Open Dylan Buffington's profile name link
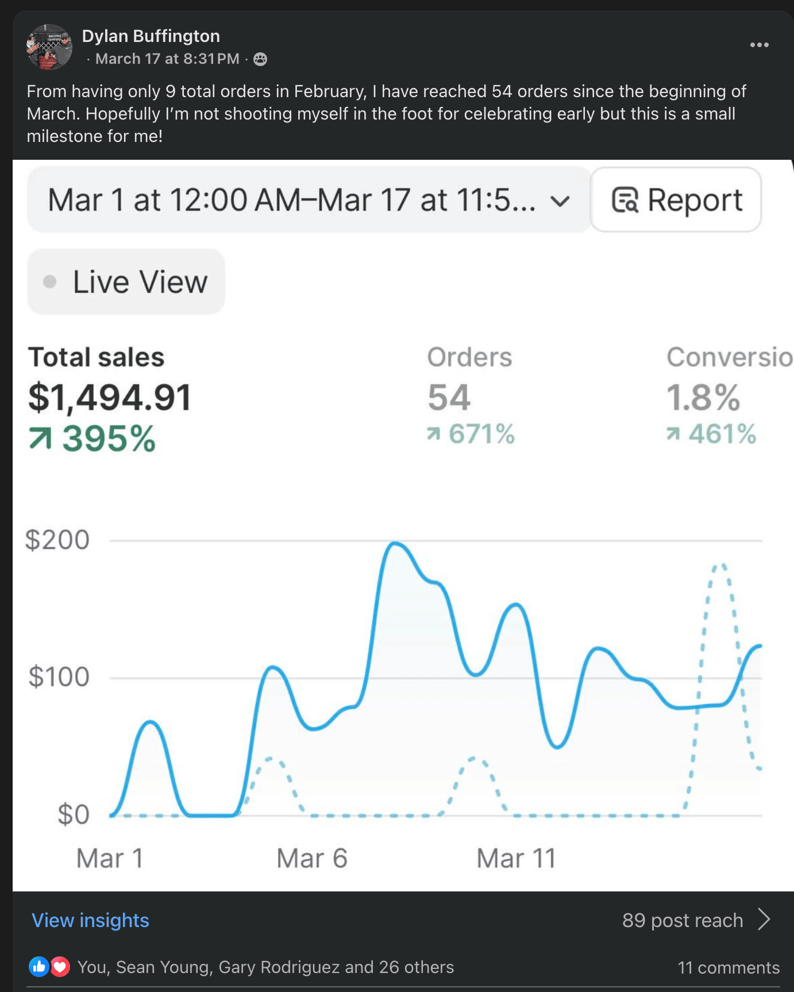The width and height of the screenshot is (794, 992). coord(151,36)
